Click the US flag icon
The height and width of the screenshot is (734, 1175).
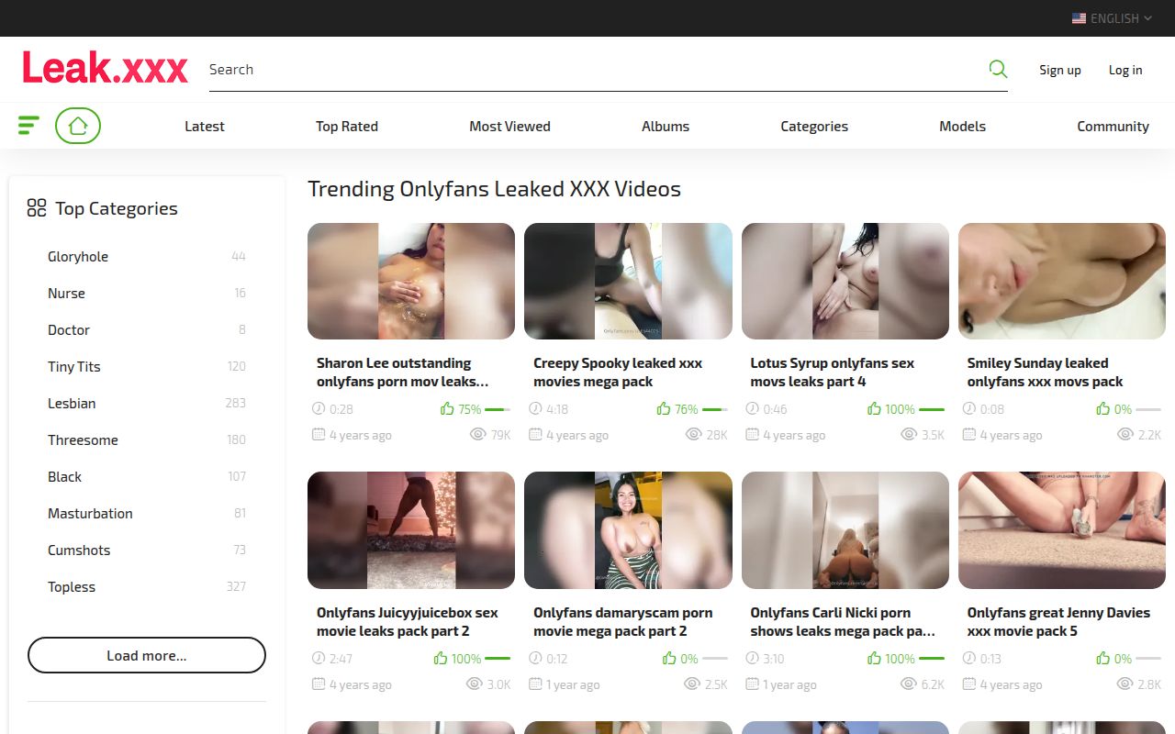click(x=1079, y=18)
